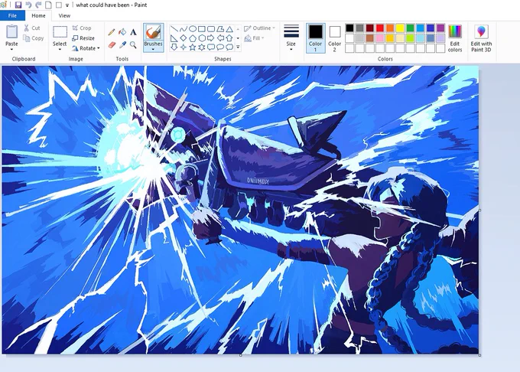
Task: Choose the Down arrow shape
Action: pyautogui.click(x=174, y=47)
